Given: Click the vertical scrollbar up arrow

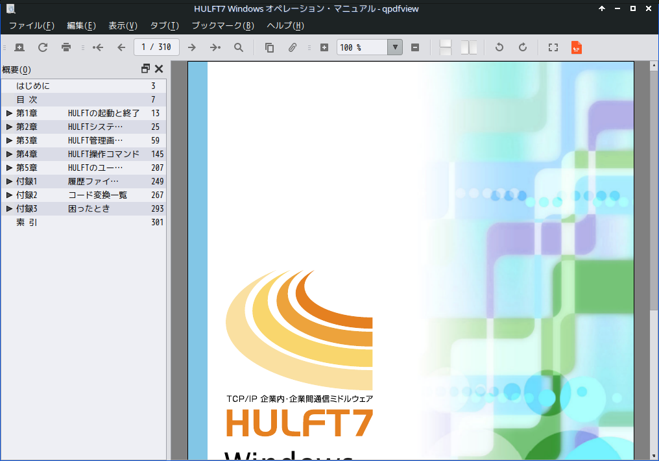Looking at the screenshot, I should (x=654, y=66).
